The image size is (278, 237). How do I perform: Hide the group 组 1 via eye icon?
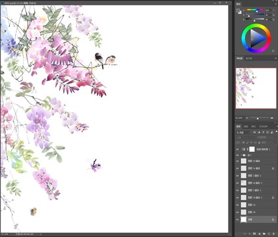[x=237, y=155]
